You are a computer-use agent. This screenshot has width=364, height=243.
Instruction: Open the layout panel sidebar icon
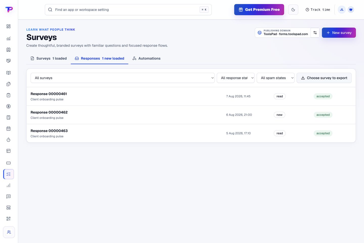8,151
